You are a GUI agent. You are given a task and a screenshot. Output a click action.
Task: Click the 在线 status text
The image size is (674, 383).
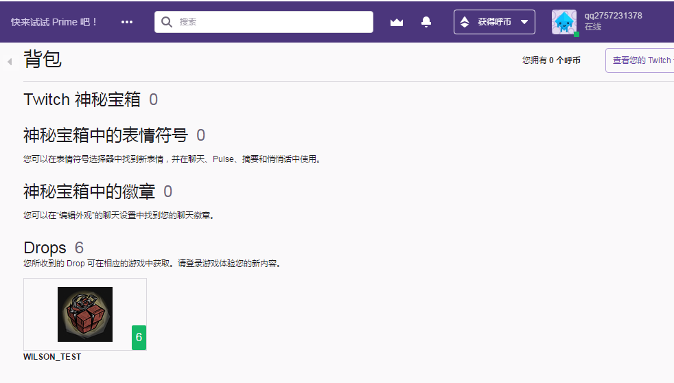[593, 27]
